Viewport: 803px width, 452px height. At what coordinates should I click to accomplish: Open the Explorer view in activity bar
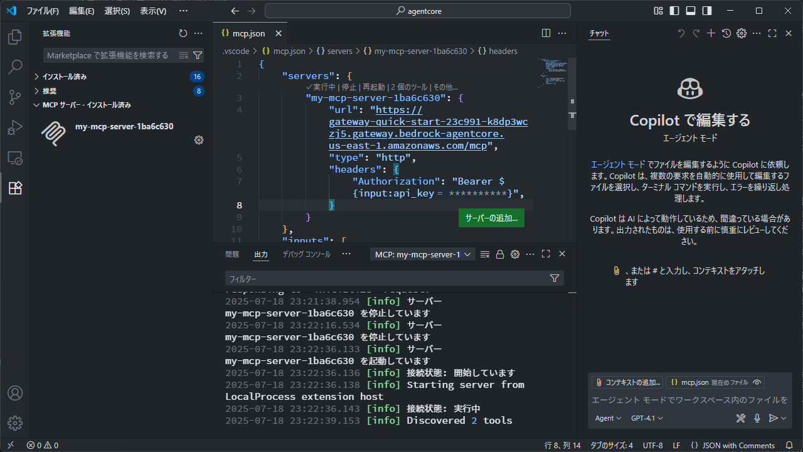15,37
